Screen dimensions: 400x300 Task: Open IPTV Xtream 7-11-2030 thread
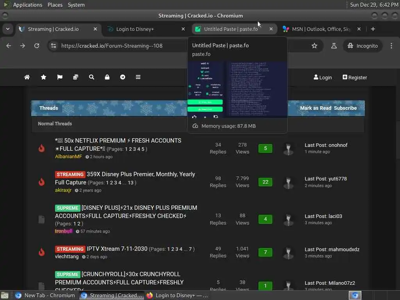coord(117,249)
